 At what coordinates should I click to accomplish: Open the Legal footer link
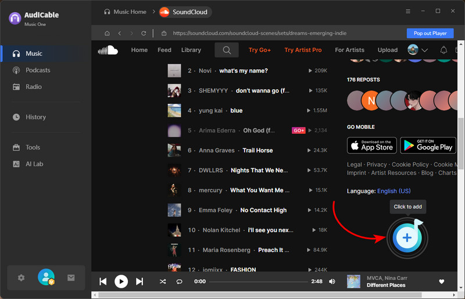355,165
